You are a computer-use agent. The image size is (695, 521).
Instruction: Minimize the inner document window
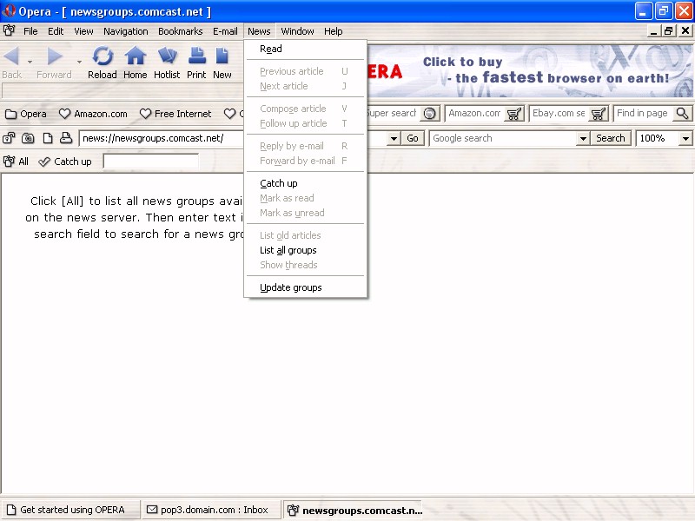click(x=653, y=31)
